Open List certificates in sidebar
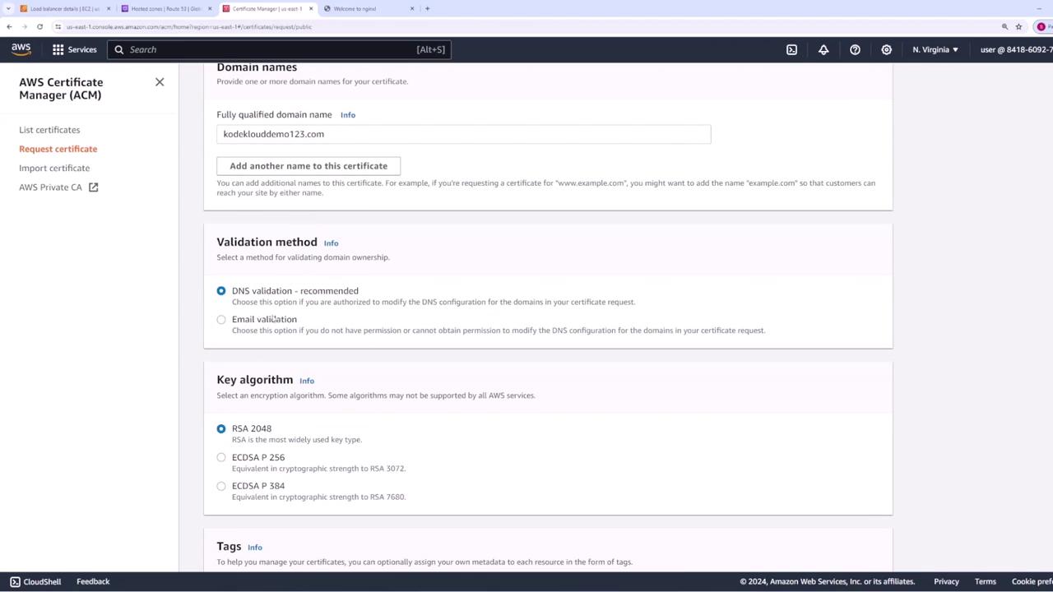 (49, 130)
